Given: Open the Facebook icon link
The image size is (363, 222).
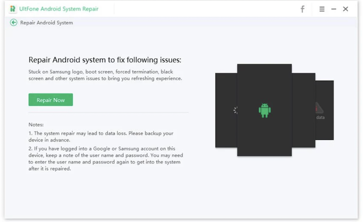Looking at the screenshot, I should [302, 9].
